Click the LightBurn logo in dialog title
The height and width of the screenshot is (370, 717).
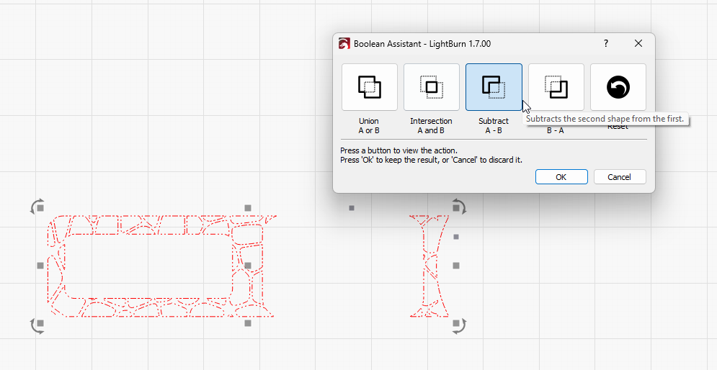coord(344,44)
